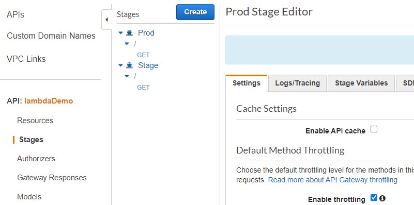414x205 pixels.
Task: Go to Resources in sidebar
Action: (35, 121)
